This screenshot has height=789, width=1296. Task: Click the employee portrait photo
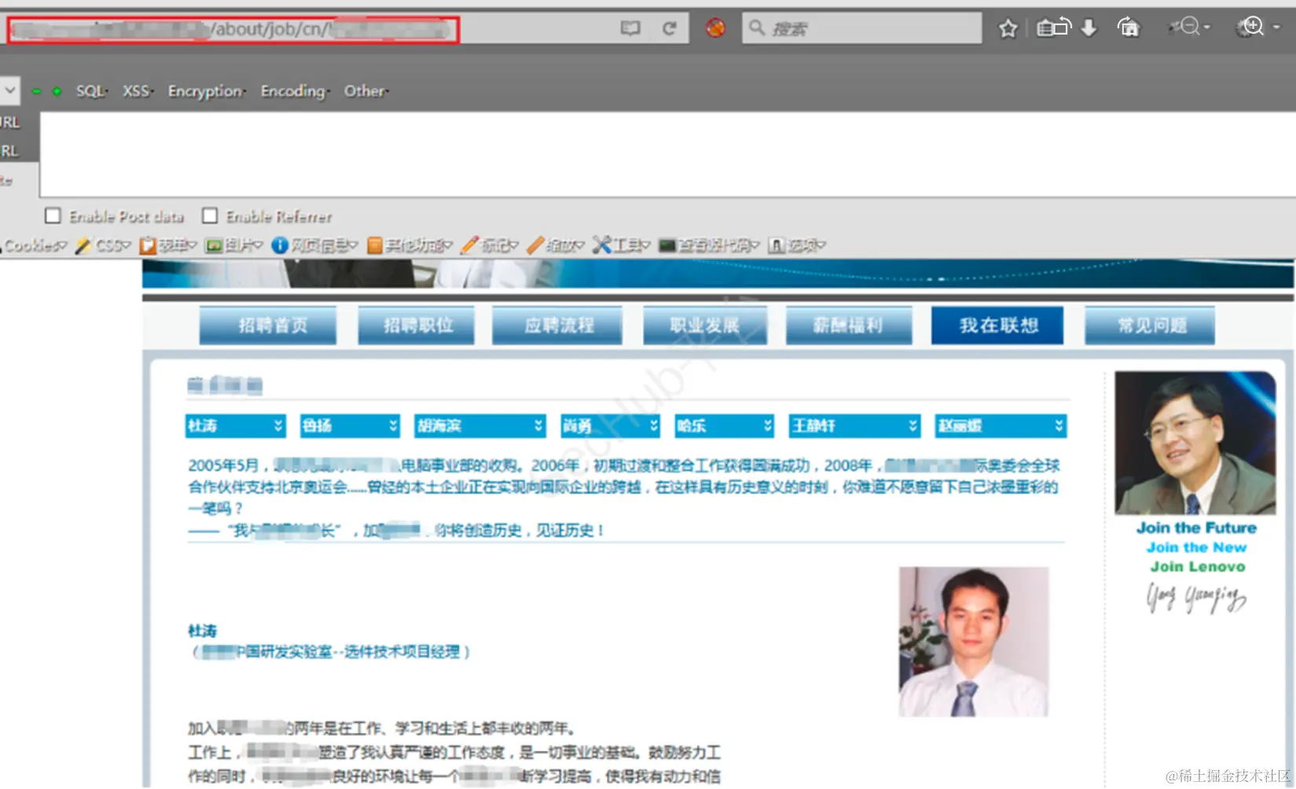974,641
